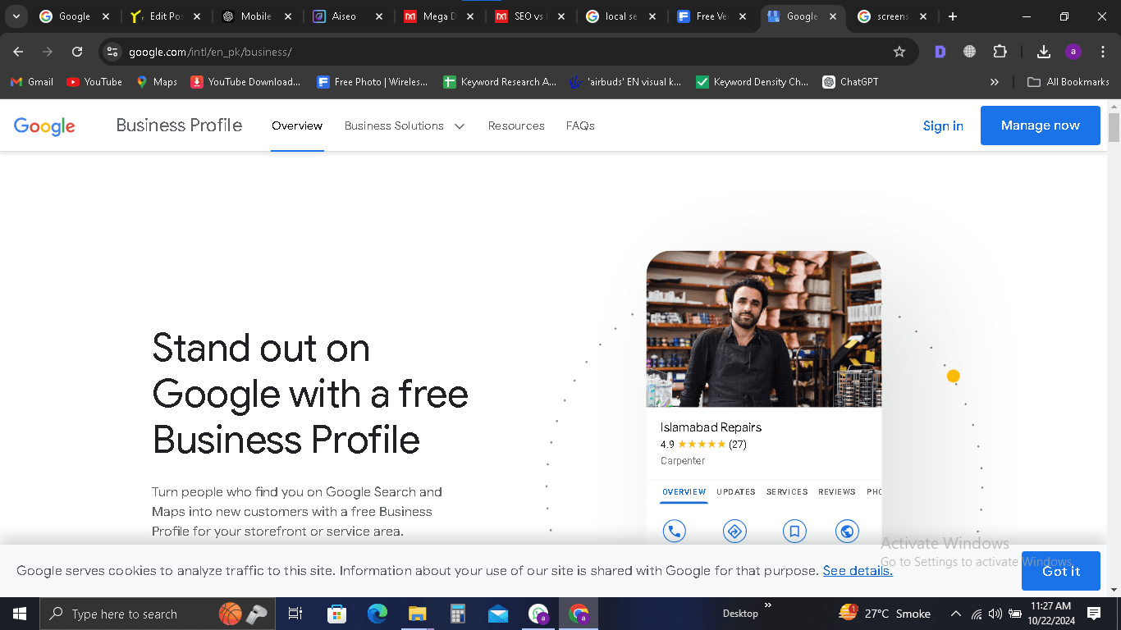
Task: Click the call phone icon on profile card
Action: tap(674, 532)
